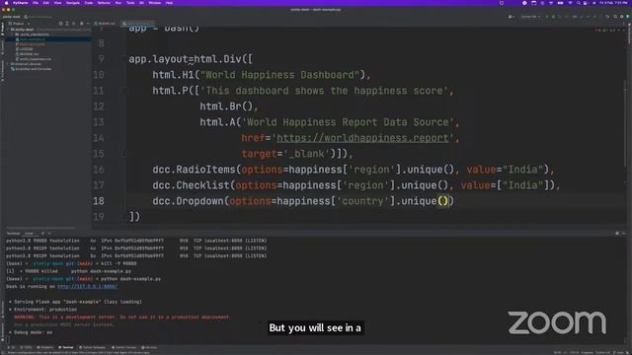Viewport: 632px width, 355px height.
Task: Click the worldhappiness.report URL in code
Action: coord(362,138)
